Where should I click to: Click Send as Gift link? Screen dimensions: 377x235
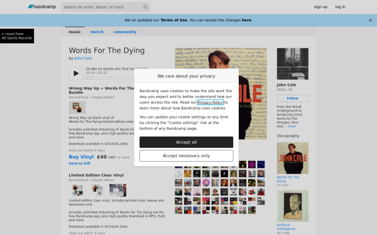point(80,164)
